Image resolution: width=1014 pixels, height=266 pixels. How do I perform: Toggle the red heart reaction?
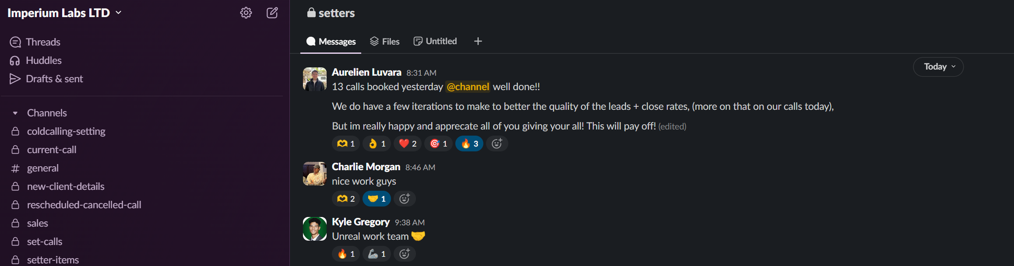click(408, 143)
